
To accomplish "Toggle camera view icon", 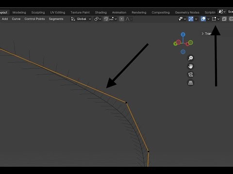I will 191,74.
